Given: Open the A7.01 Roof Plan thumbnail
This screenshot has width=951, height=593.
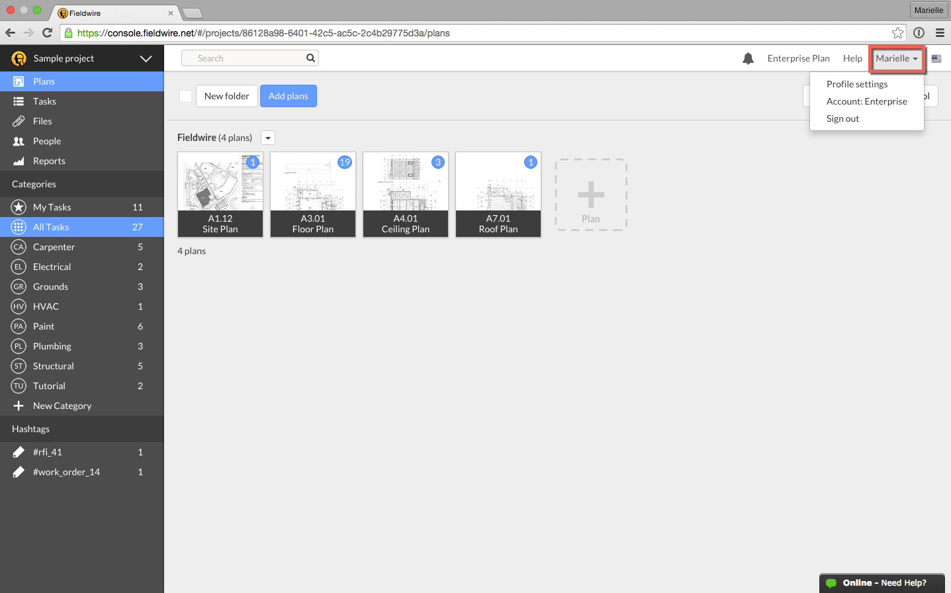Looking at the screenshot, I should [x=498, y=195].
